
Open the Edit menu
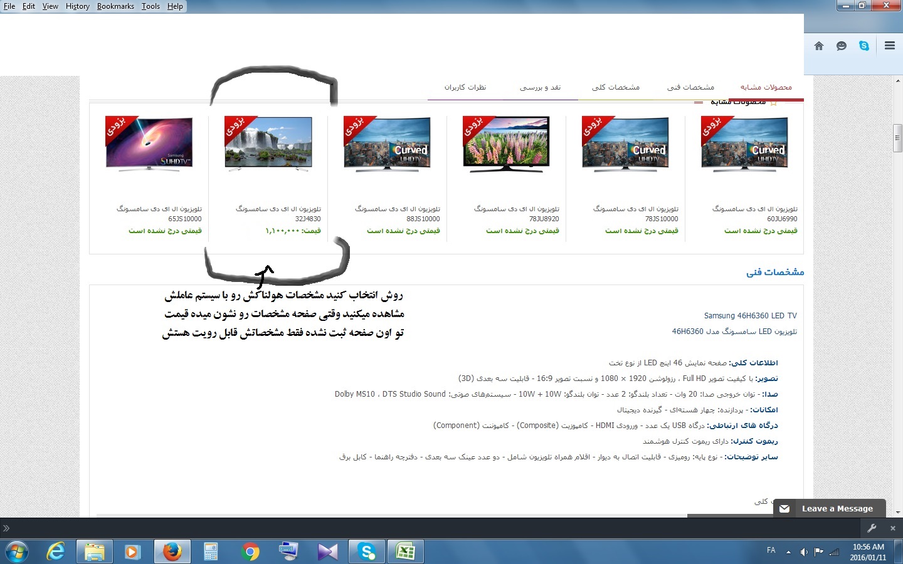[x=29, y=6]
